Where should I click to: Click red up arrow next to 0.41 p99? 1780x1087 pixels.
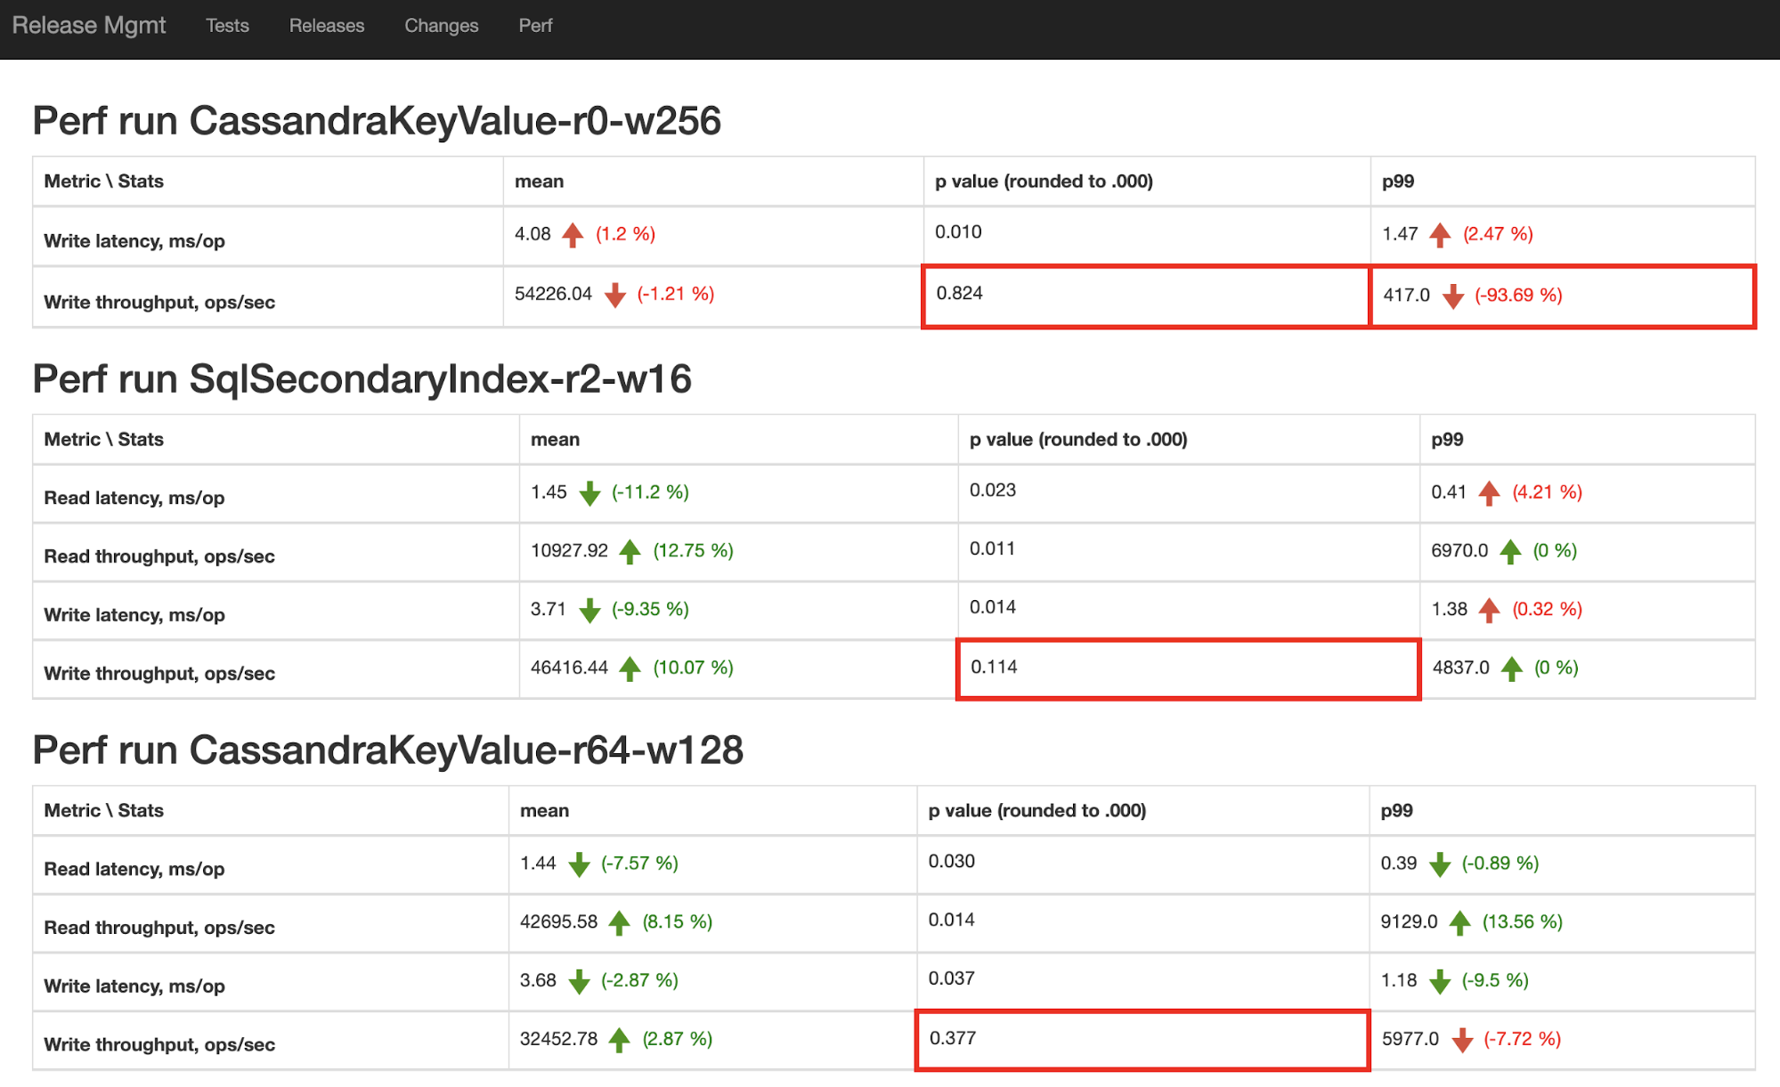[1489, 493]
